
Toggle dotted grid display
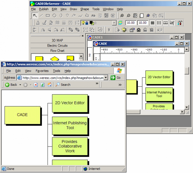pos(159,23)
